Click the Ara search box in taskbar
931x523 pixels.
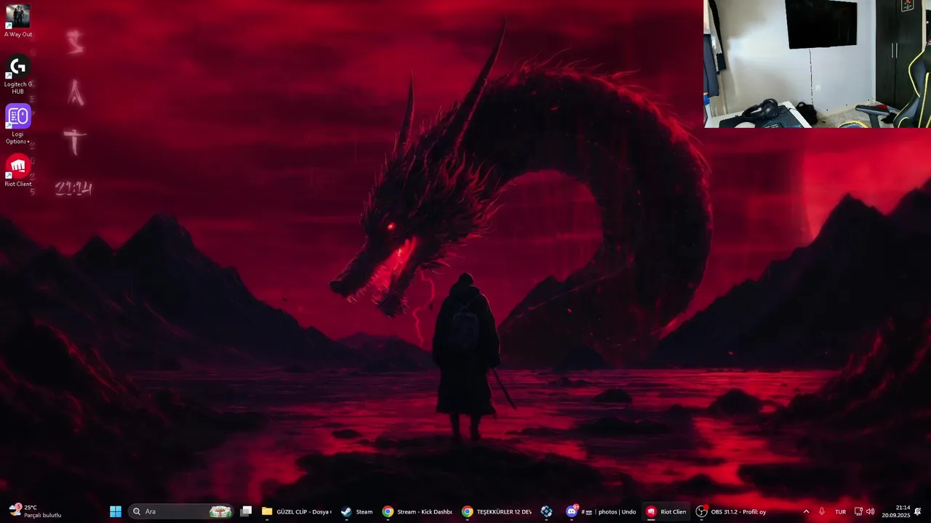(181, 511)
